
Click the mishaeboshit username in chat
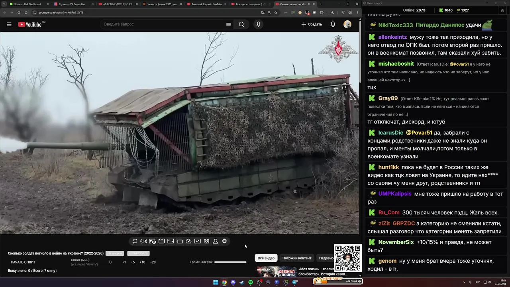[396, 64]
